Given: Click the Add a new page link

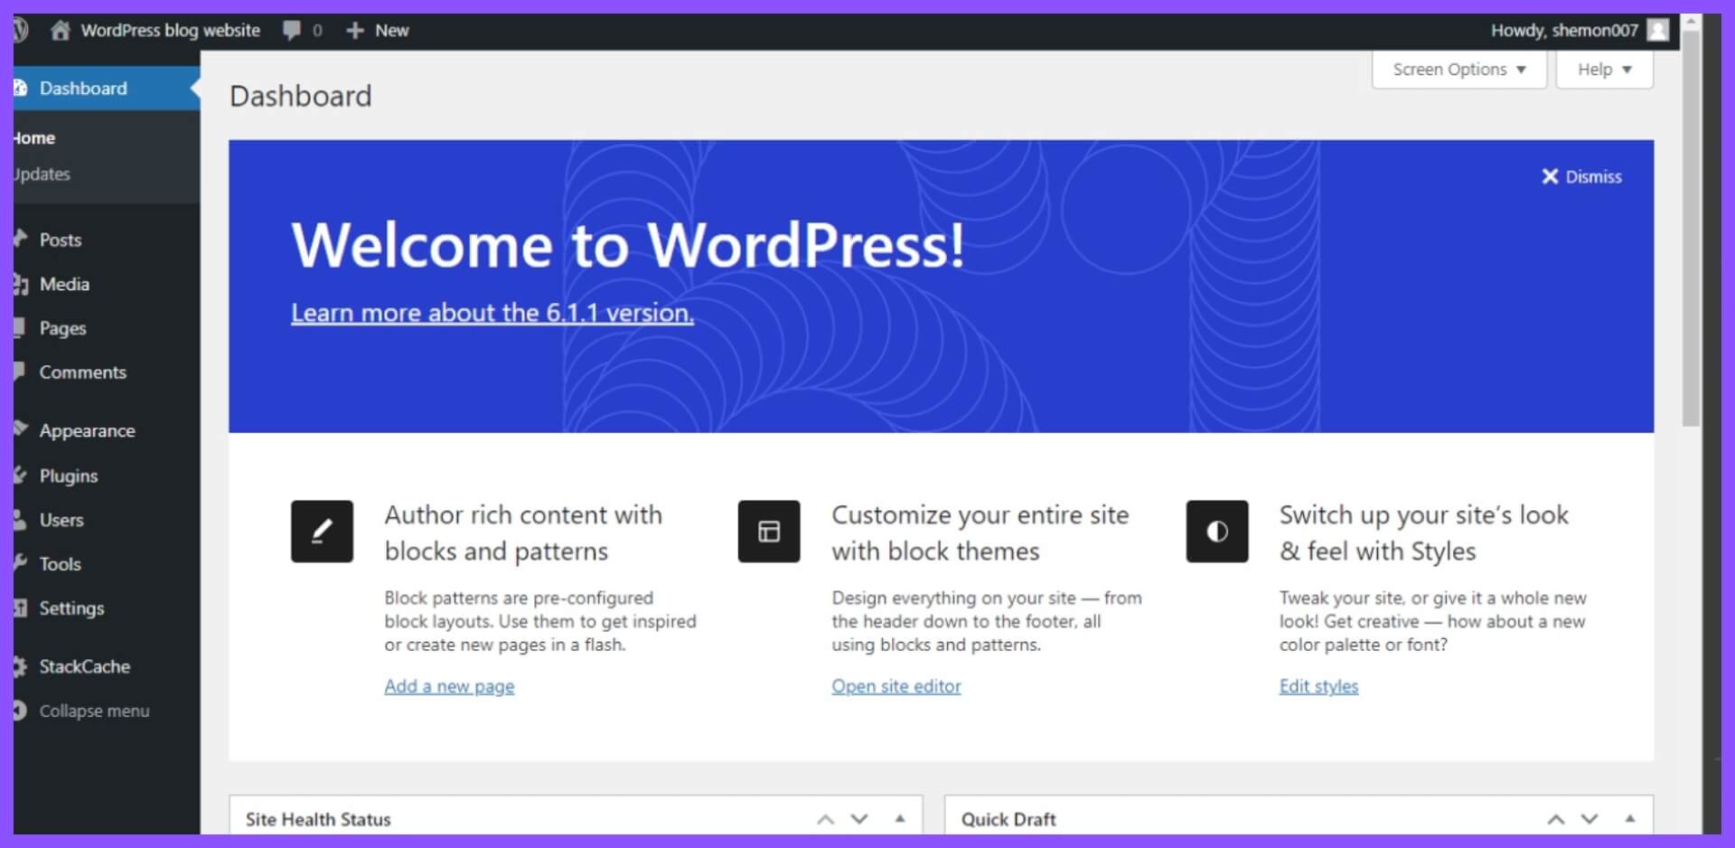Looking at the screenshot, I should [x=449, y=686].
